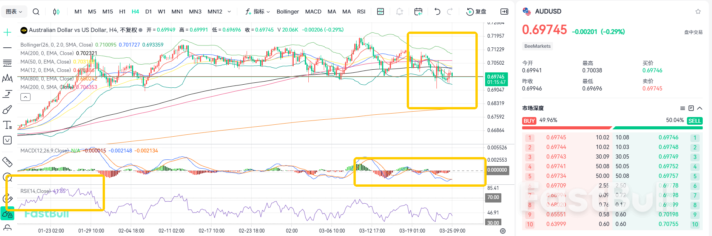Expand more timeframes chevron
Screen dimensions: 712x236
(229, 12)
